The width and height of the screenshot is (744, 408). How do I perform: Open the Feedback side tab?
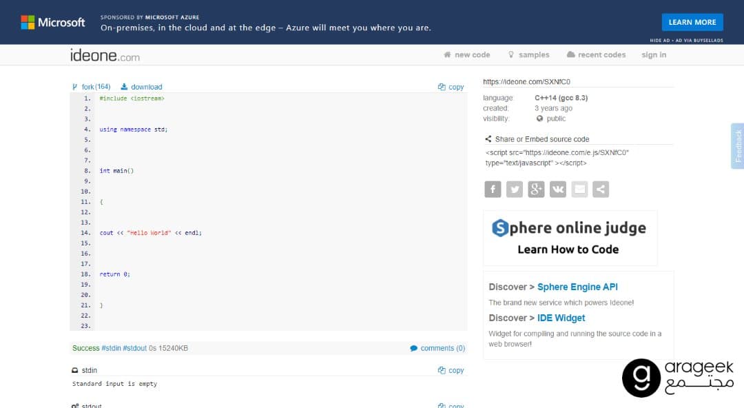coord(737,146)
